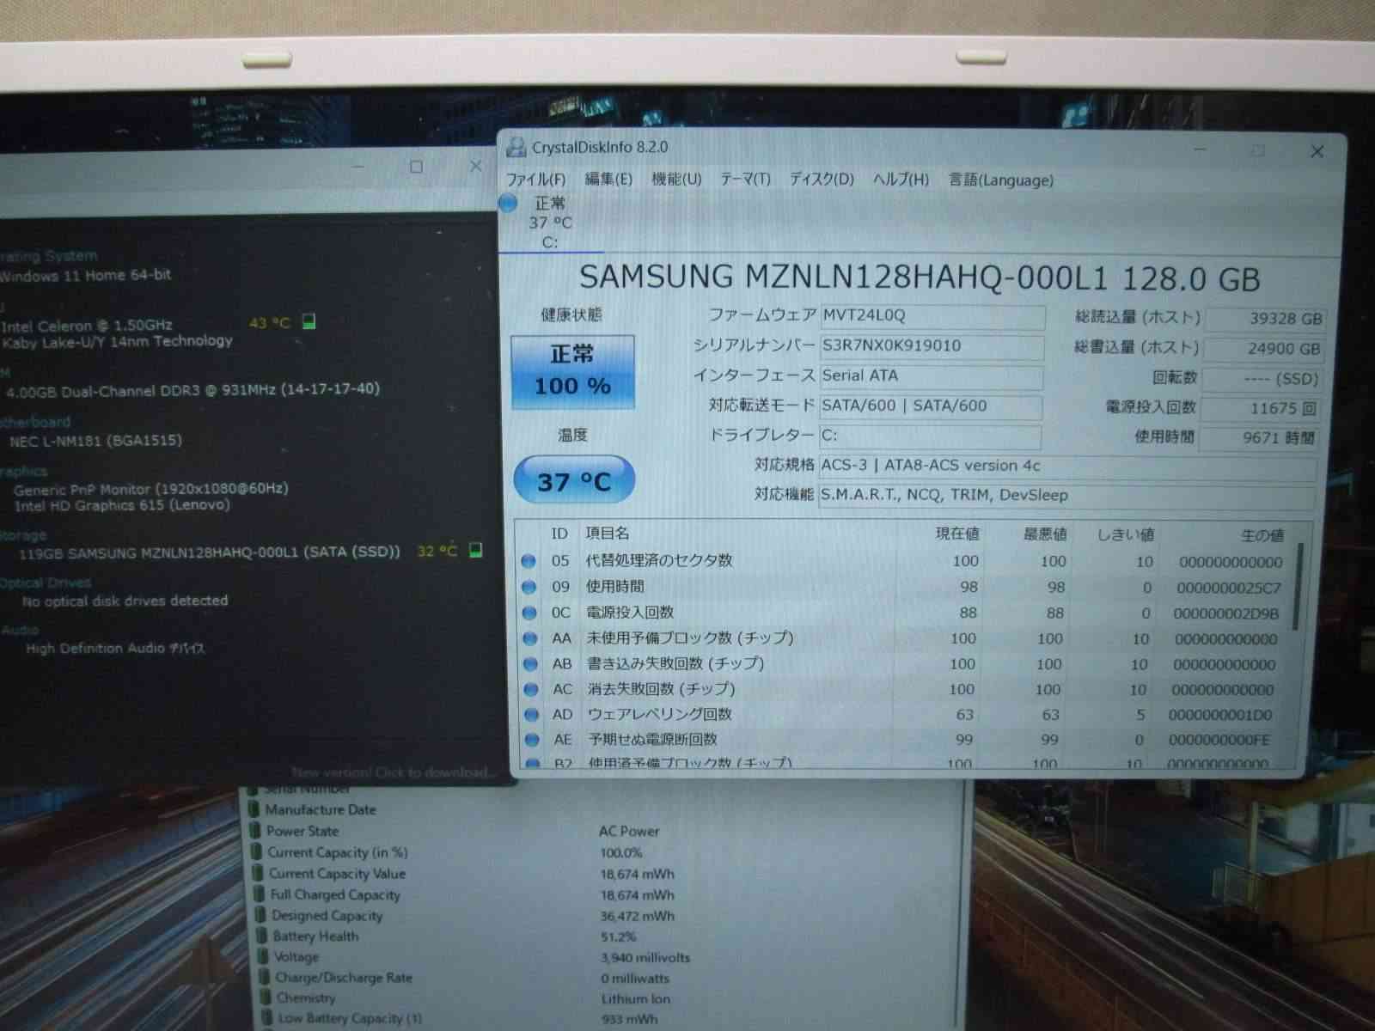Viewport: 1375px width, 1031px height.
Task: Click the 正常 100 % health status button
Action: [x=572, y=371]
